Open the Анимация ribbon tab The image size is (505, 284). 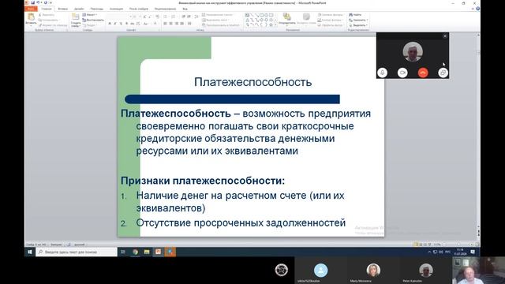(116, 9)
